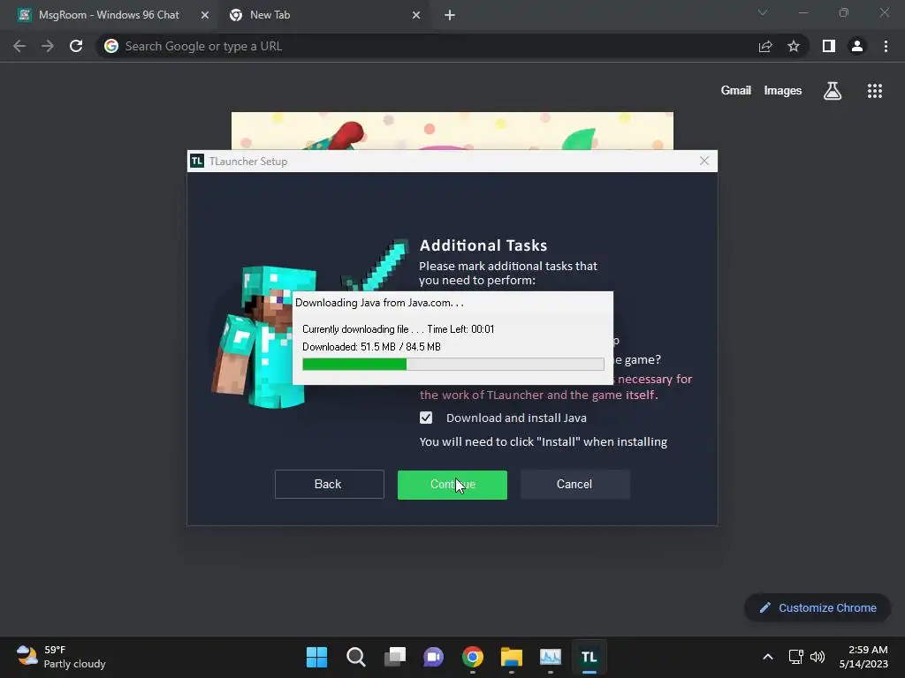
Task: Open the weather widget showing 59°F
Action: pyautogui.click(x=61, y=657)
